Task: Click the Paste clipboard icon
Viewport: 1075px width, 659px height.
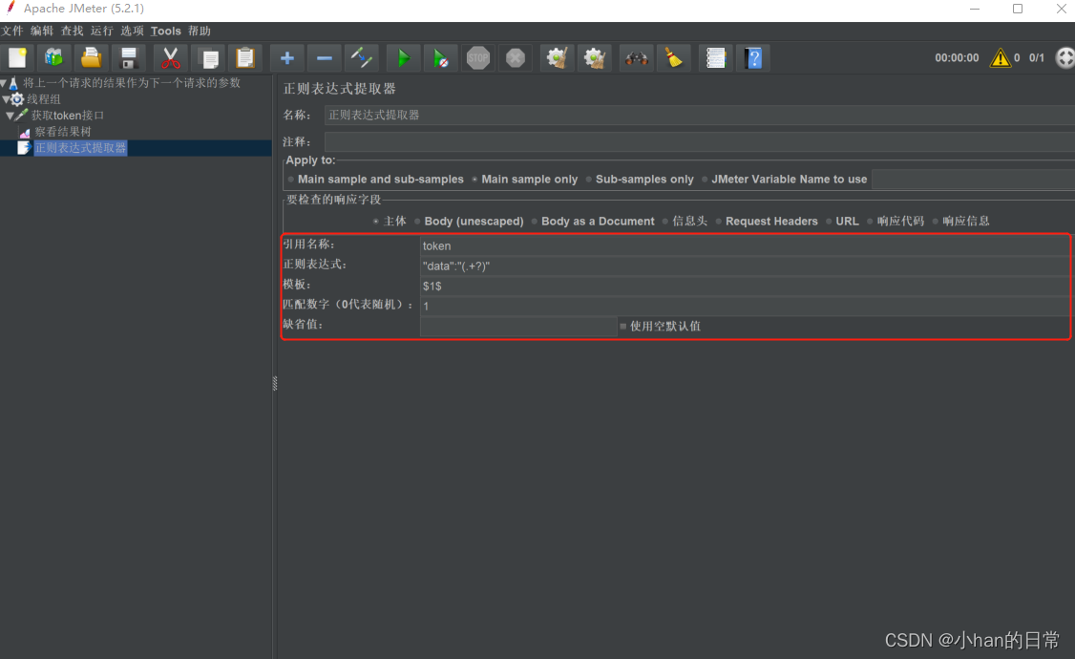Action: tap(245, 58)
